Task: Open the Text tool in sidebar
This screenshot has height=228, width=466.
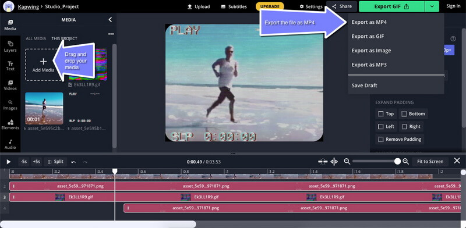Action: (x=10, y=66)
